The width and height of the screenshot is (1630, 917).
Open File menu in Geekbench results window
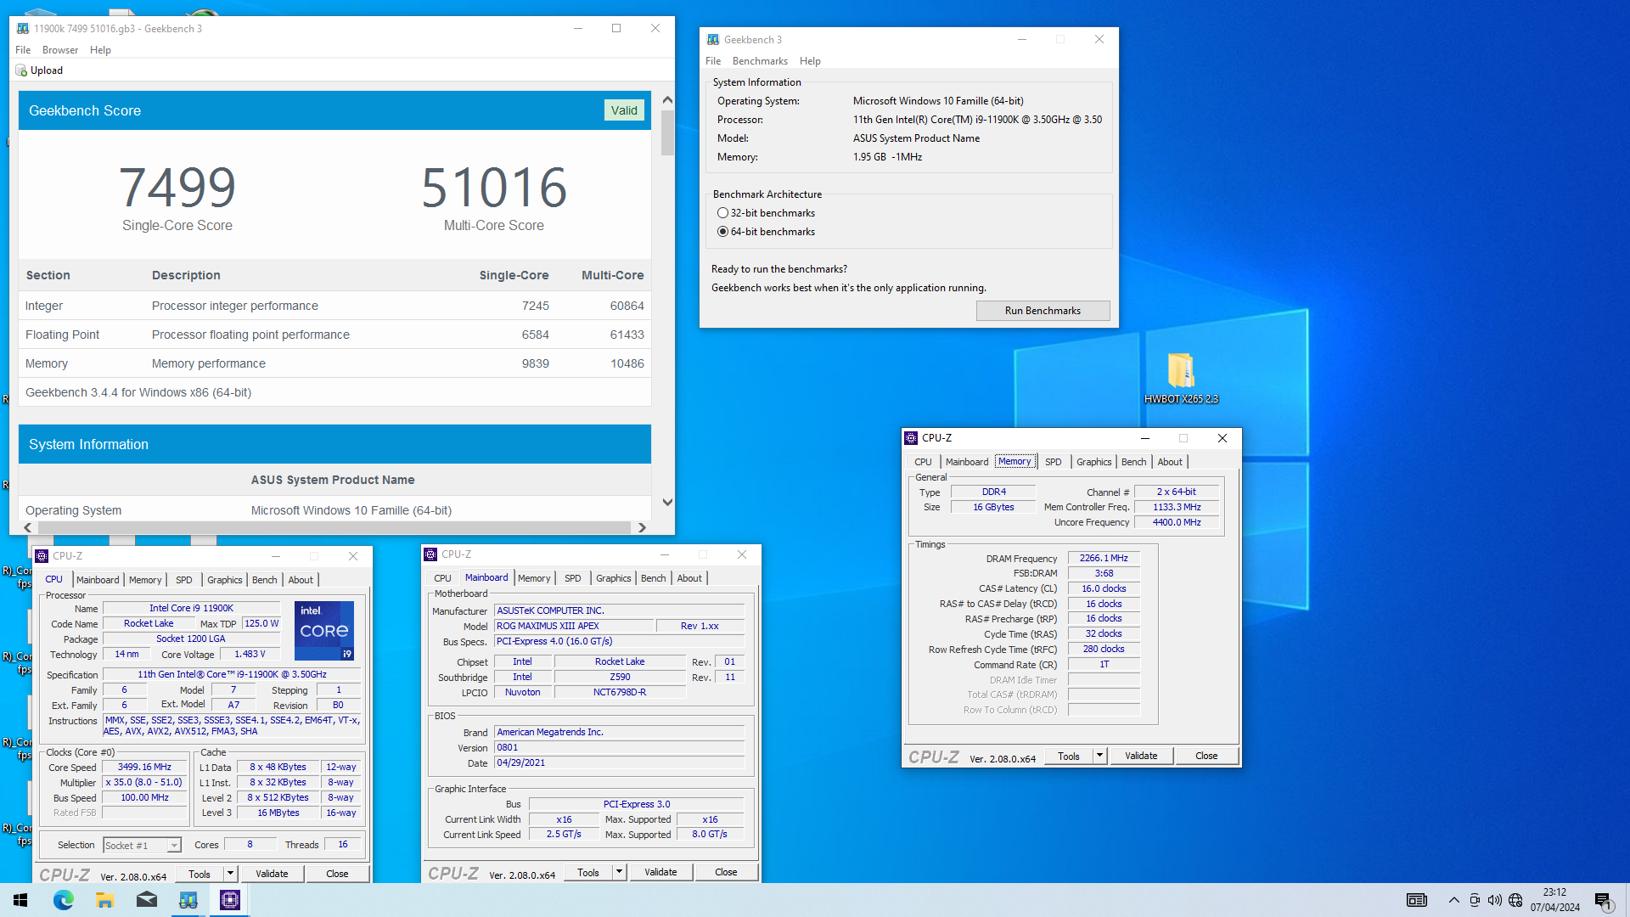click(23, 50)
